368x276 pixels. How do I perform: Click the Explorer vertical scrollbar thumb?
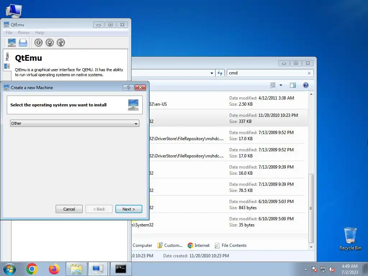tap(311, 208)
